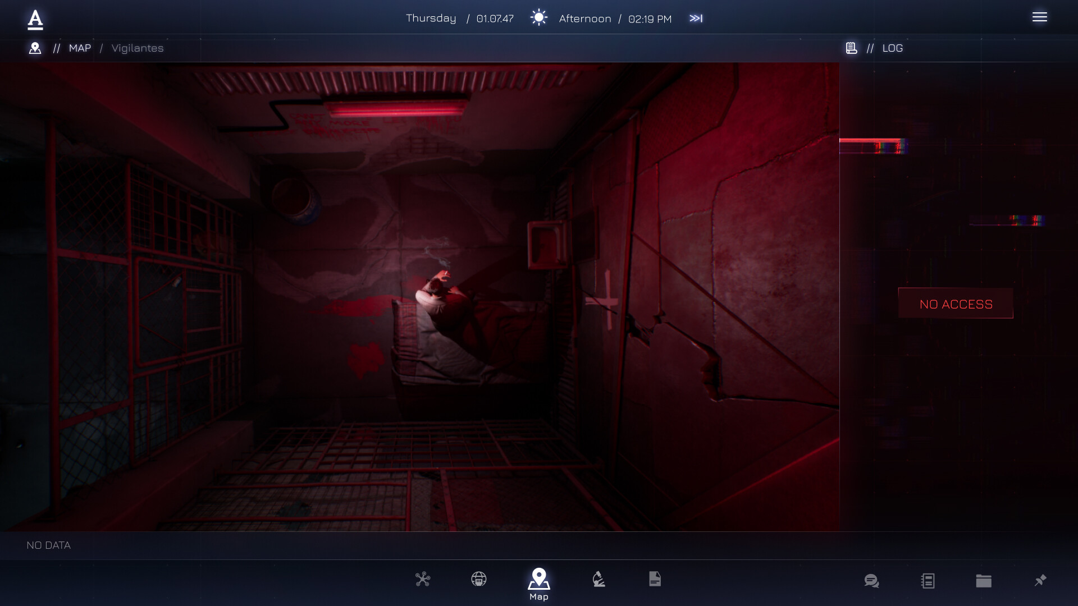Click the sun weather icon near the date
This screenshot has width=1078, height=606.
(x=539, y=17)
